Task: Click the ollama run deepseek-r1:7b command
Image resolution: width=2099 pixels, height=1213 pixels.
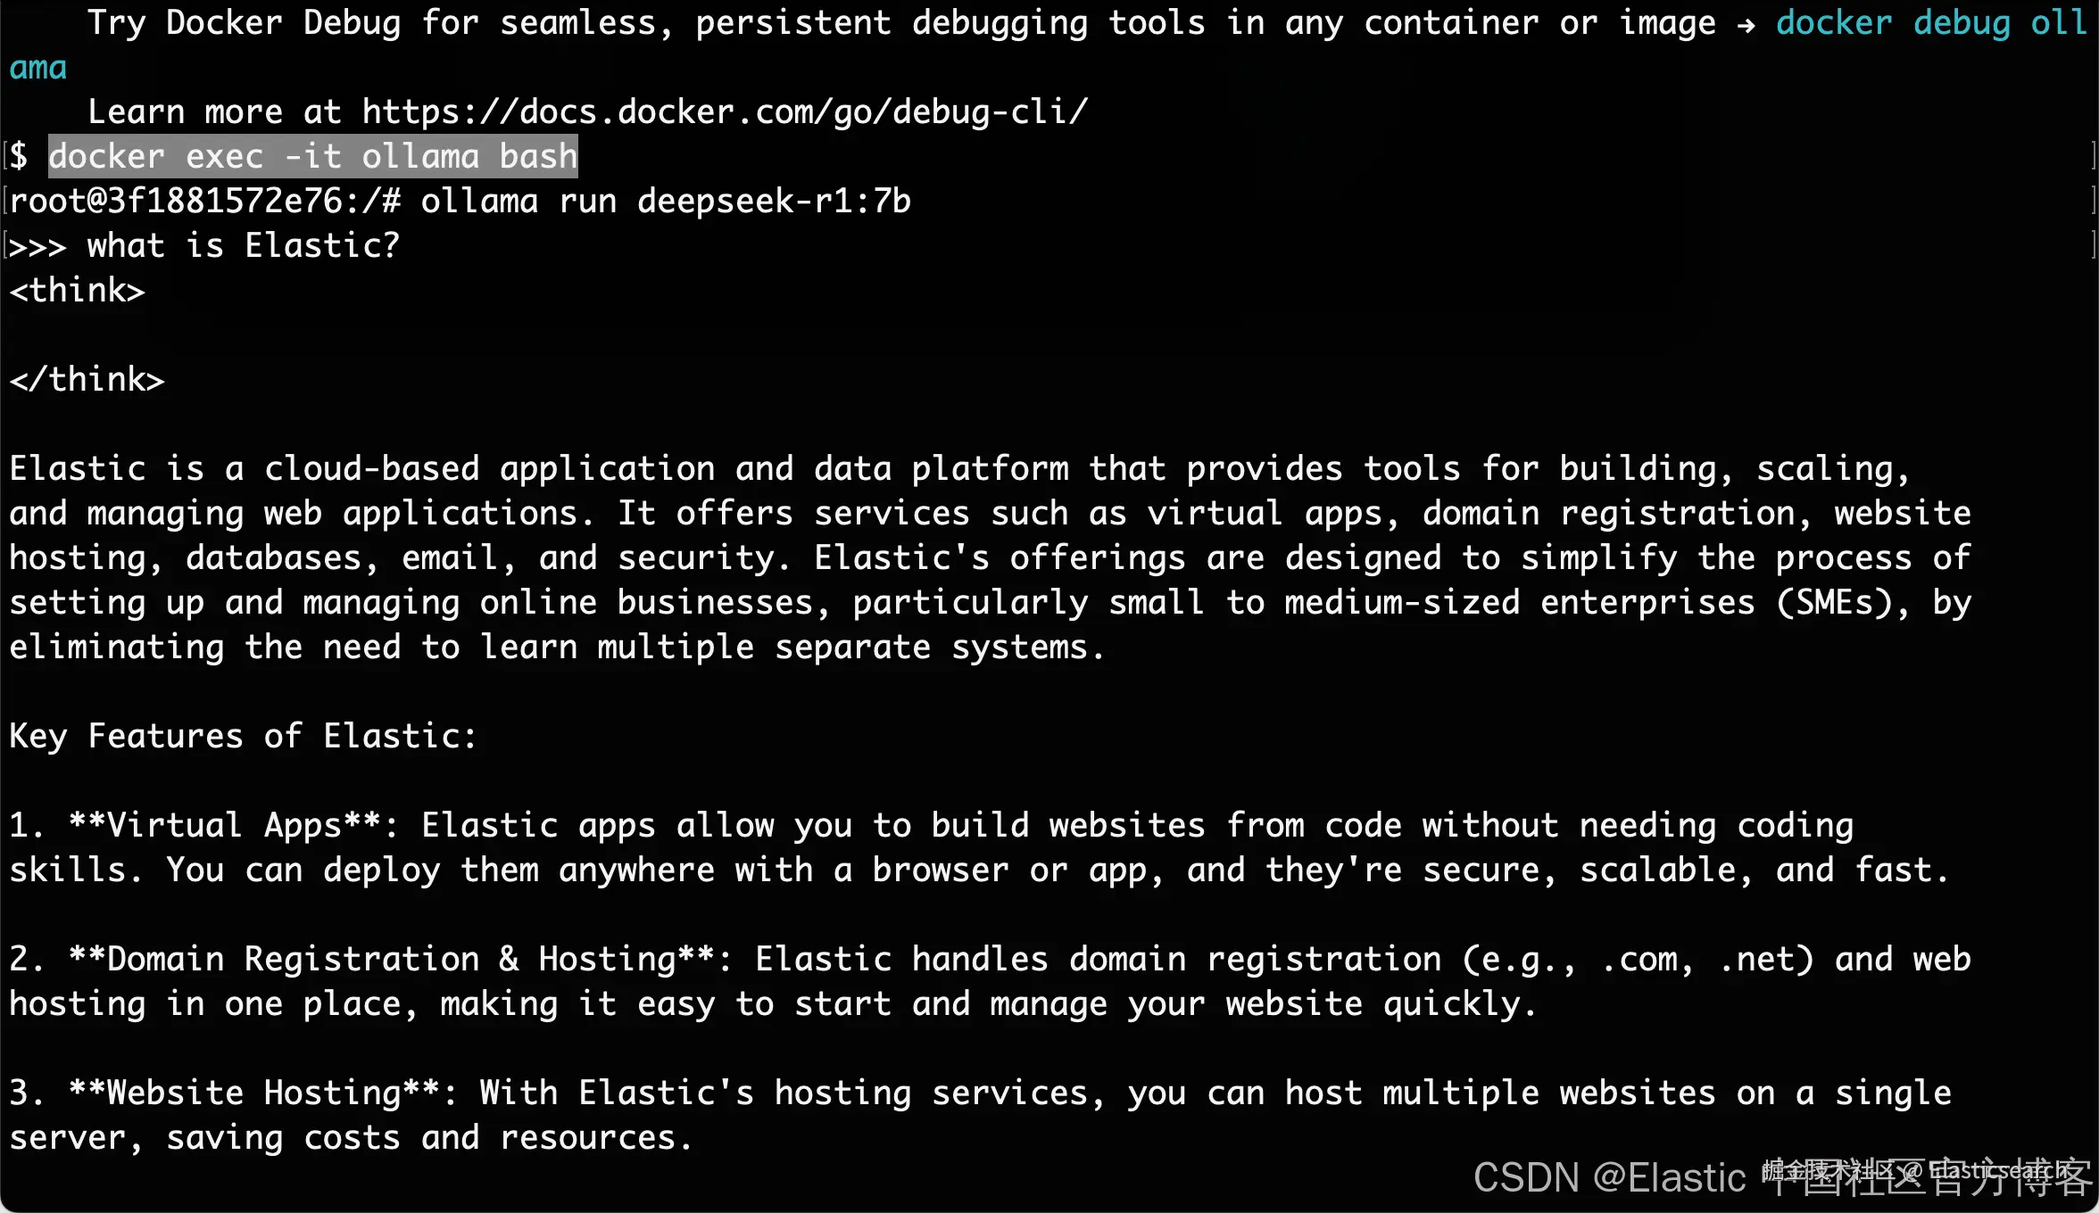Action: click(x=666, y=202)
